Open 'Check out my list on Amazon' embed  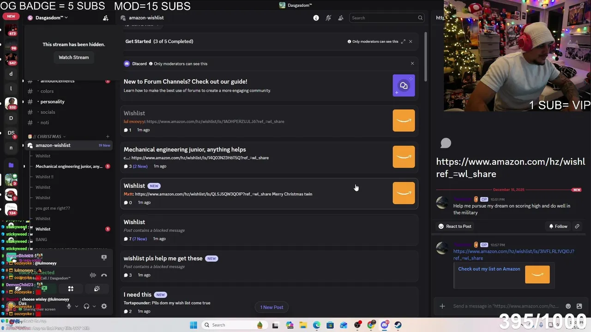[x=489, y=269]
